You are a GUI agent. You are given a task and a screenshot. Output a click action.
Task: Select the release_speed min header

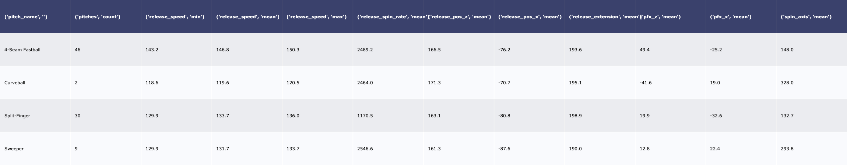click(x=175, y=17)
